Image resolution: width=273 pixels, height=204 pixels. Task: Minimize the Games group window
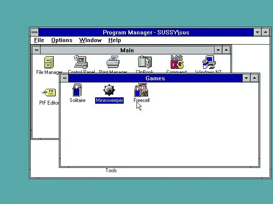click(x=247, y=78)
